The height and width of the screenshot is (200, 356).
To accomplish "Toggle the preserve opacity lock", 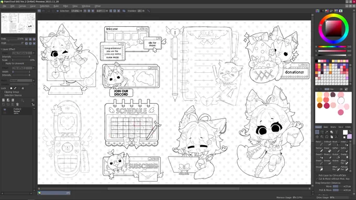I will (11, 88).
